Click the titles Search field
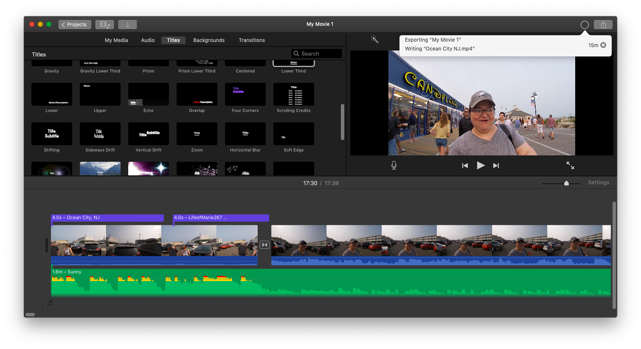Viewport: 641px width, 349px height. pyautogui.click(x=317, y=53)
